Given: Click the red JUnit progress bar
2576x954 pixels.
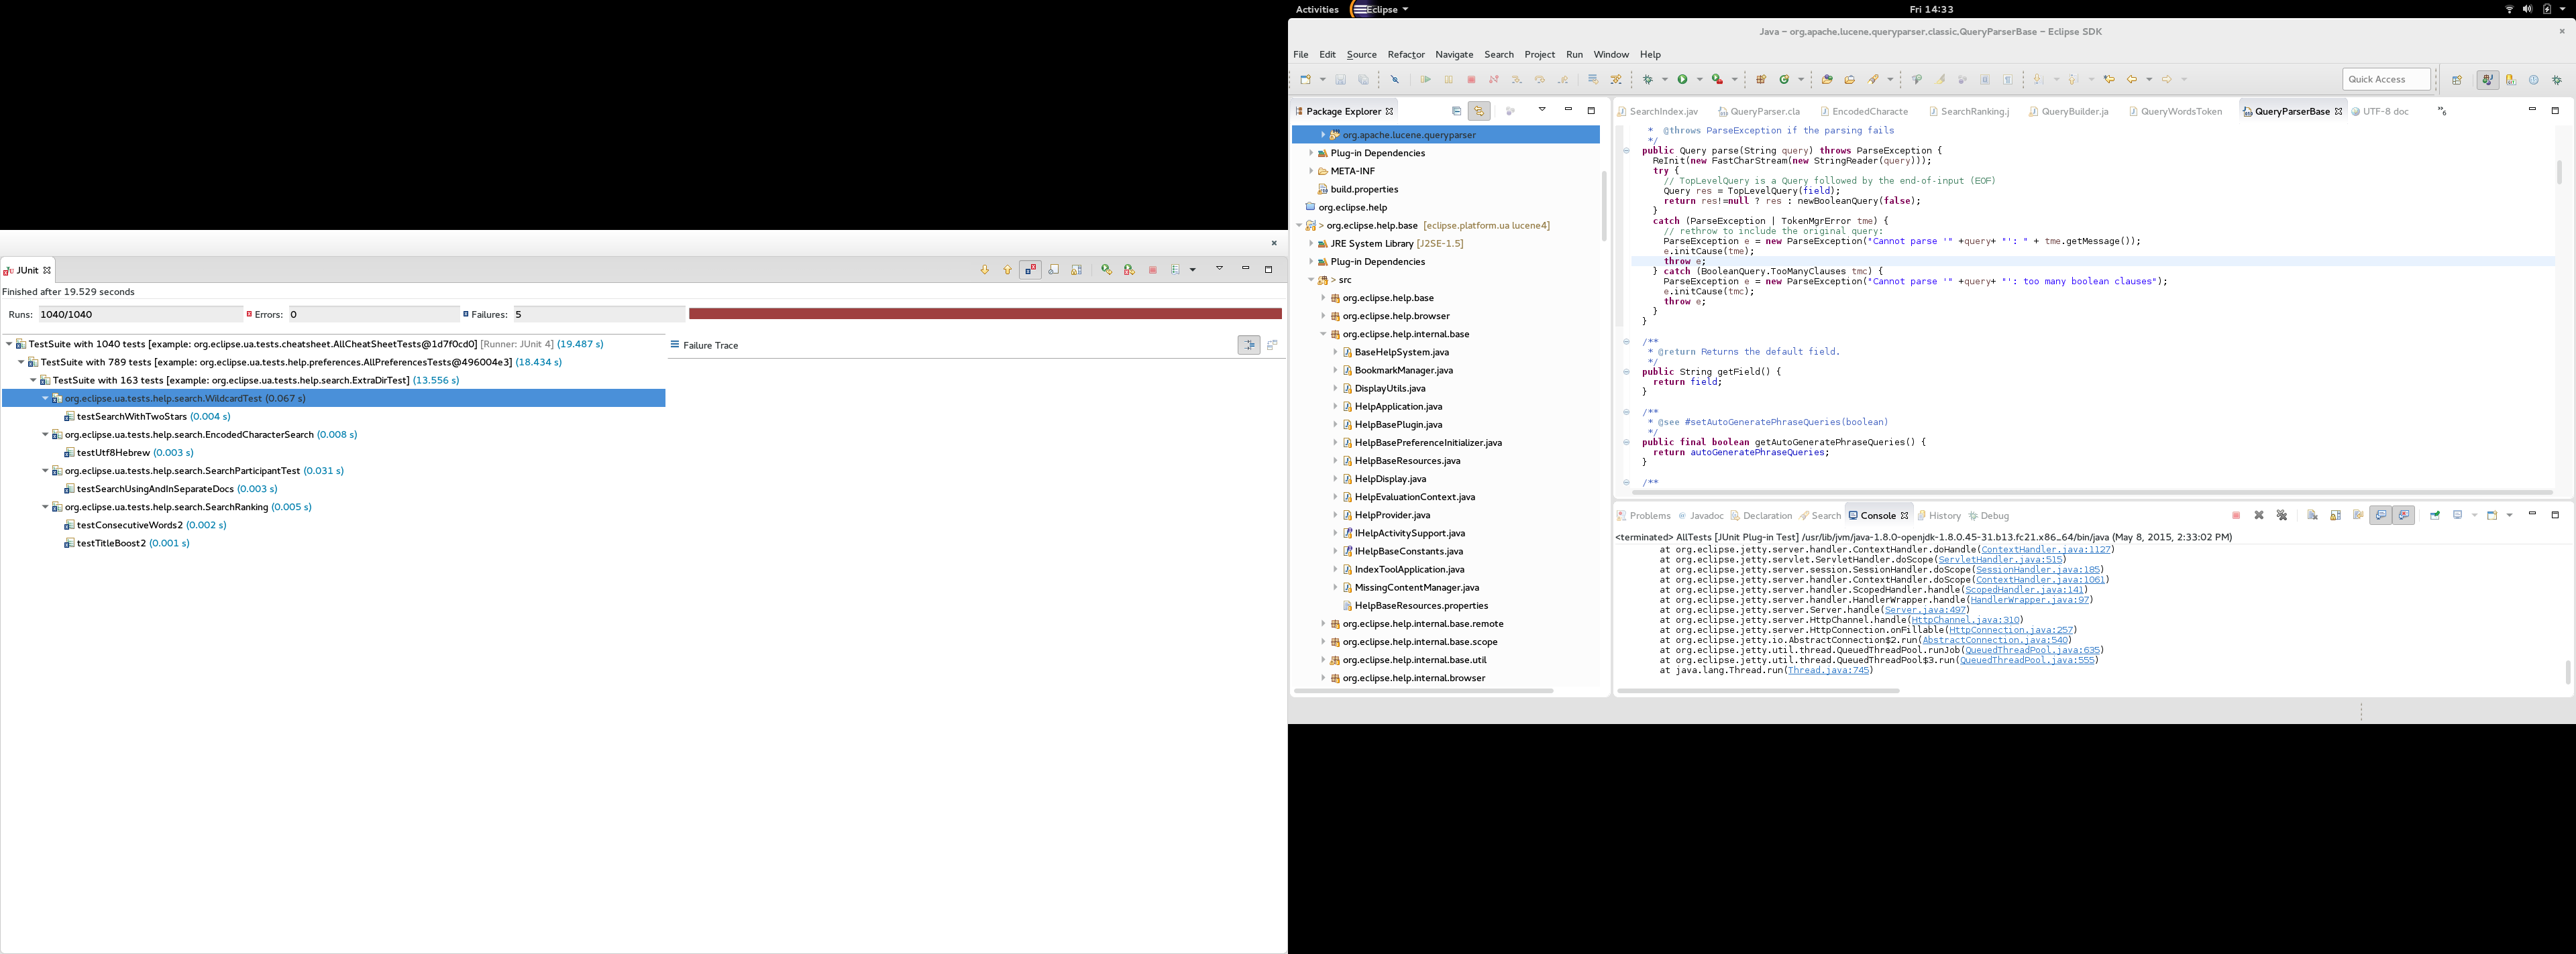Looking at the screenshot, I should pyautogui.click(x=984, y=314).
